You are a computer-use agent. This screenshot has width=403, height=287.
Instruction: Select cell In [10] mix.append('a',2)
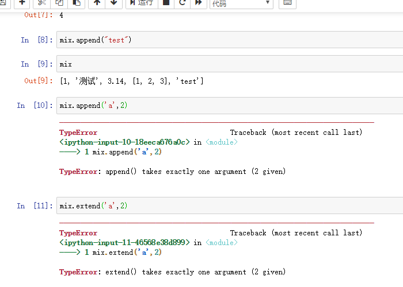(230, 105)
